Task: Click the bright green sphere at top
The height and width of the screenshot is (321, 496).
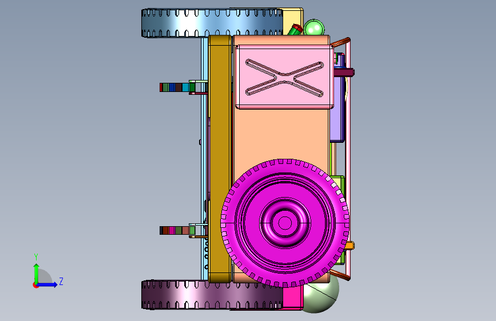Action: click(x=314, y=28)
